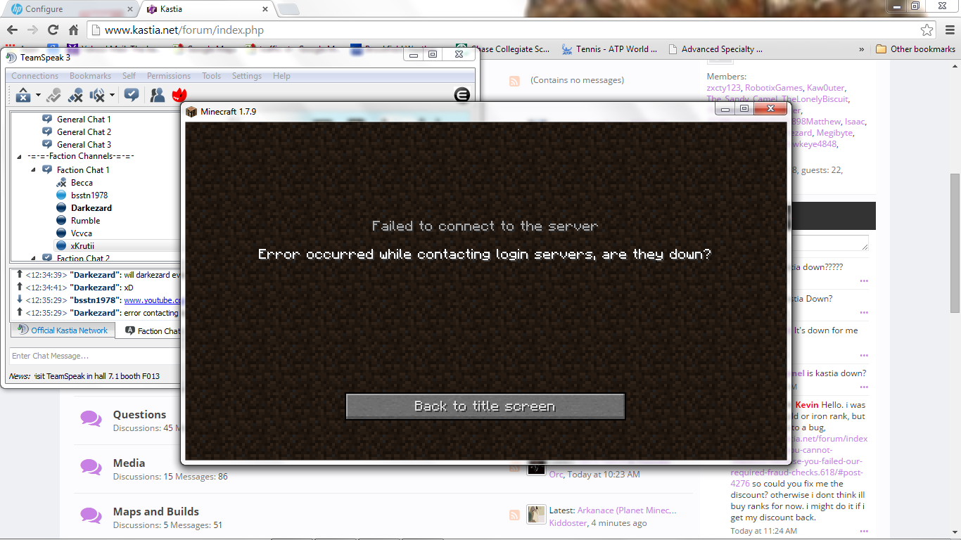Select user Darkezard in the channel tree

coord(91,208)
